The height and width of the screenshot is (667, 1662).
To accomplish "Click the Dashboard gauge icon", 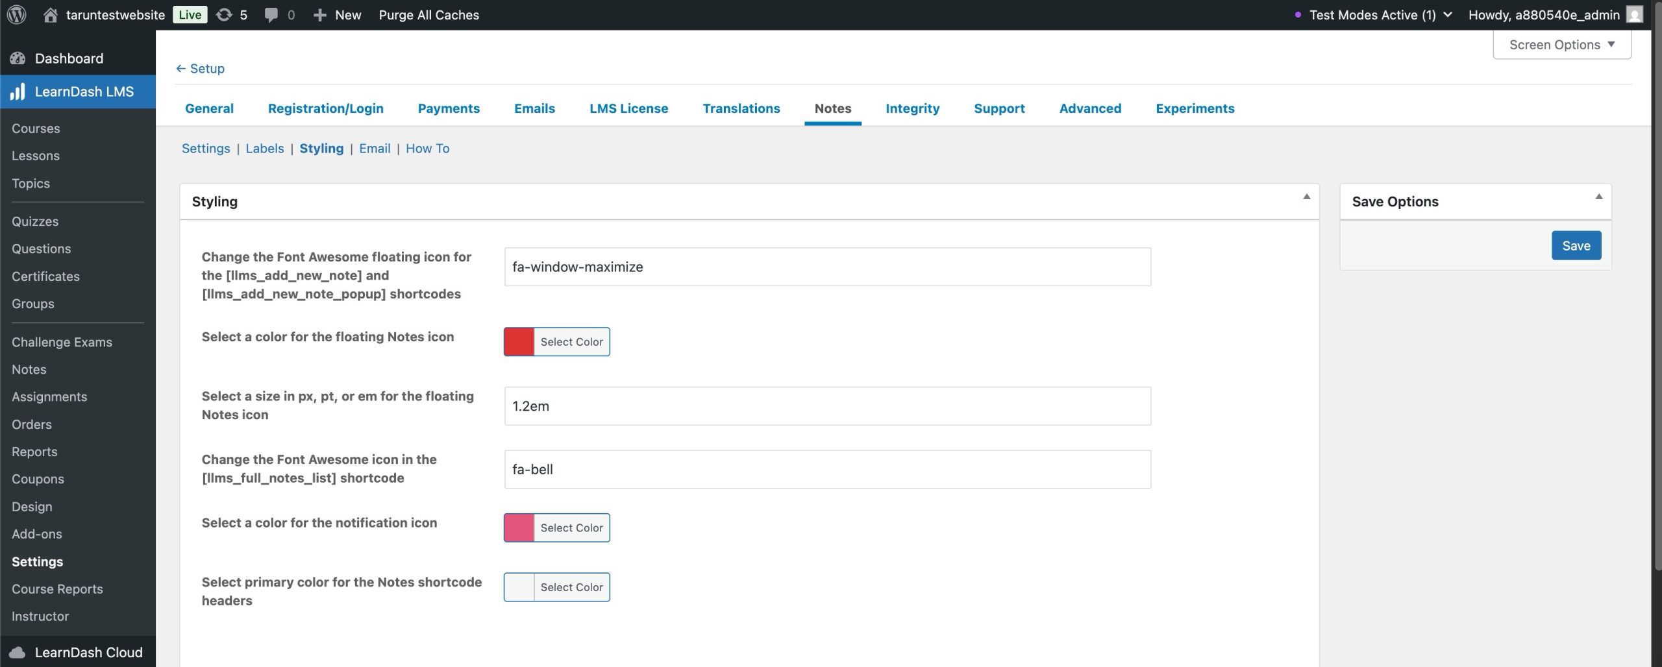I will (x=18, y=58).
